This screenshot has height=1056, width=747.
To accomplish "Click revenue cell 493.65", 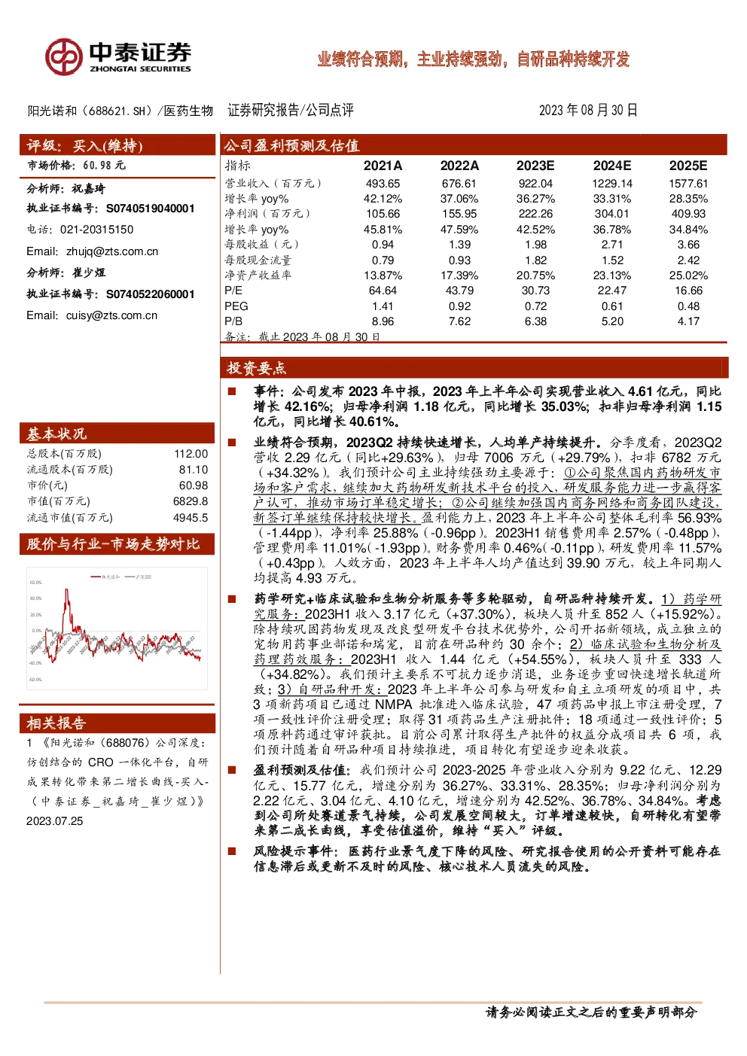I will (383, 184).
